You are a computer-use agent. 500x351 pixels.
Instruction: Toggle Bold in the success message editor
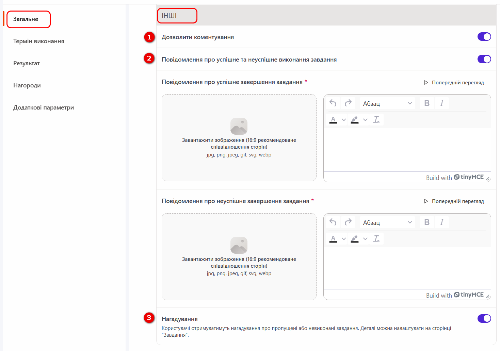click(427, 103)
